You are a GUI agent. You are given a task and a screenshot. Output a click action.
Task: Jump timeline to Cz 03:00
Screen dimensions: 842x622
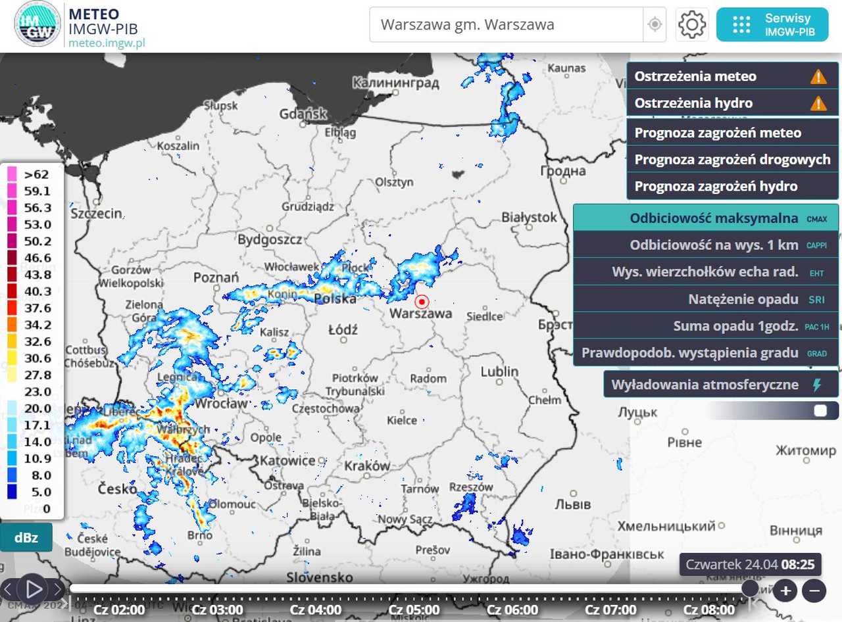[218, 610]
